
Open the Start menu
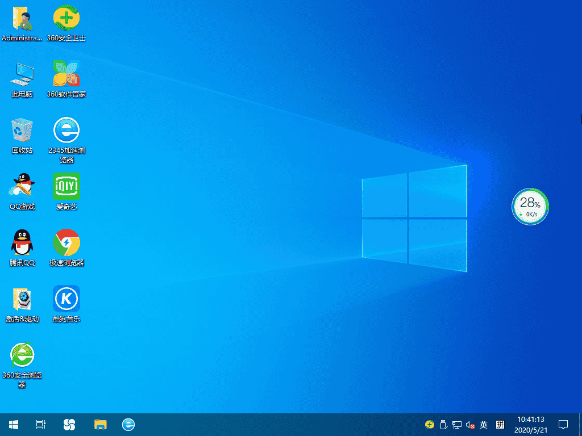(13, 424)
